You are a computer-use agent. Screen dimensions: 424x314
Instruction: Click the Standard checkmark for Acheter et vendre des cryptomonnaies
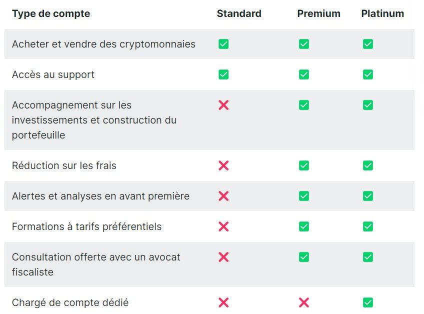pos(223,44)
